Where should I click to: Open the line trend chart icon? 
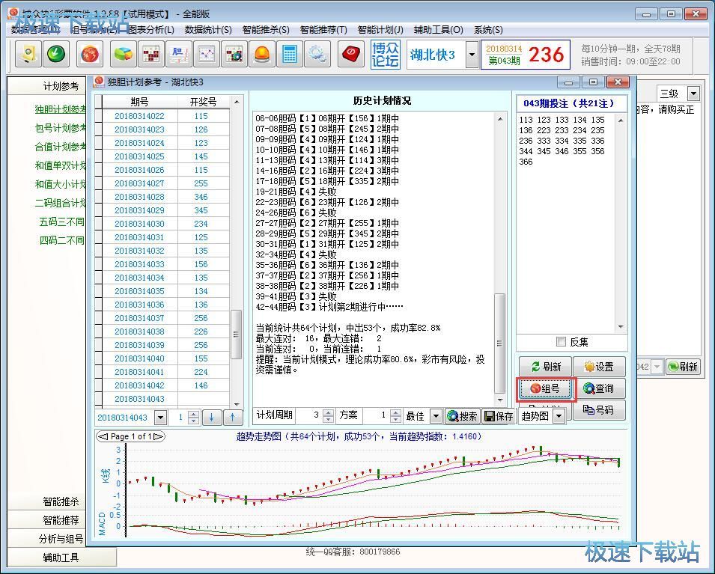pyautogui.click(x=206, y=54)
